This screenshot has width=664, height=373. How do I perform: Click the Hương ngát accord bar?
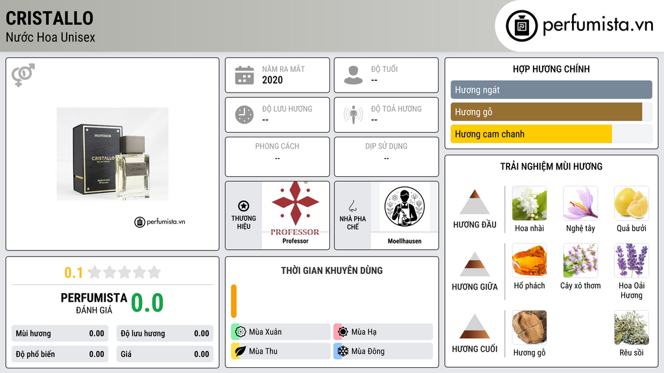click(551, 89)
